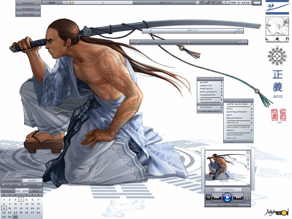Open the Preferiti submenu
292x219 pixels.
click(x=210, y=89)
